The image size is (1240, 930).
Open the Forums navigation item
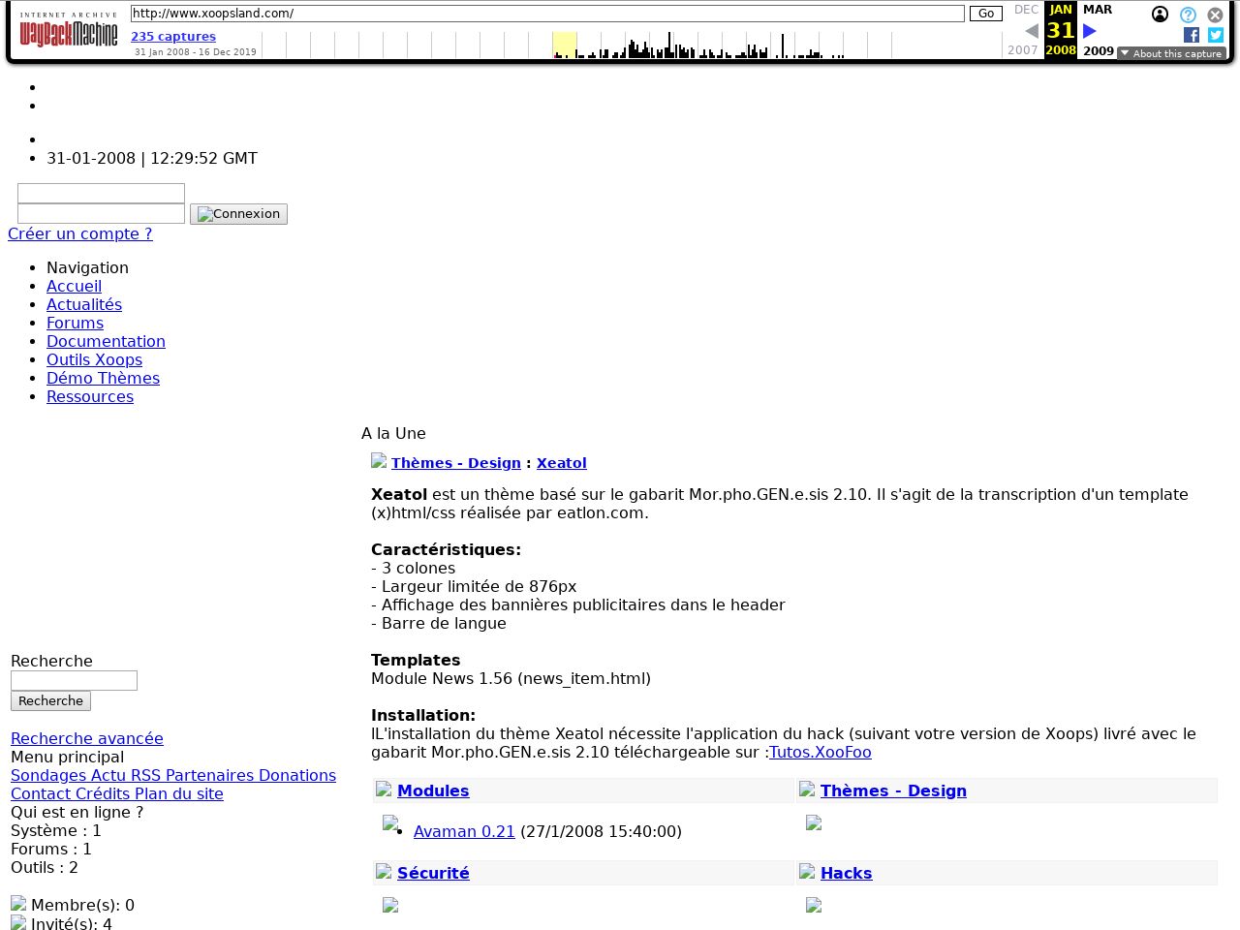tap(75, 323)
